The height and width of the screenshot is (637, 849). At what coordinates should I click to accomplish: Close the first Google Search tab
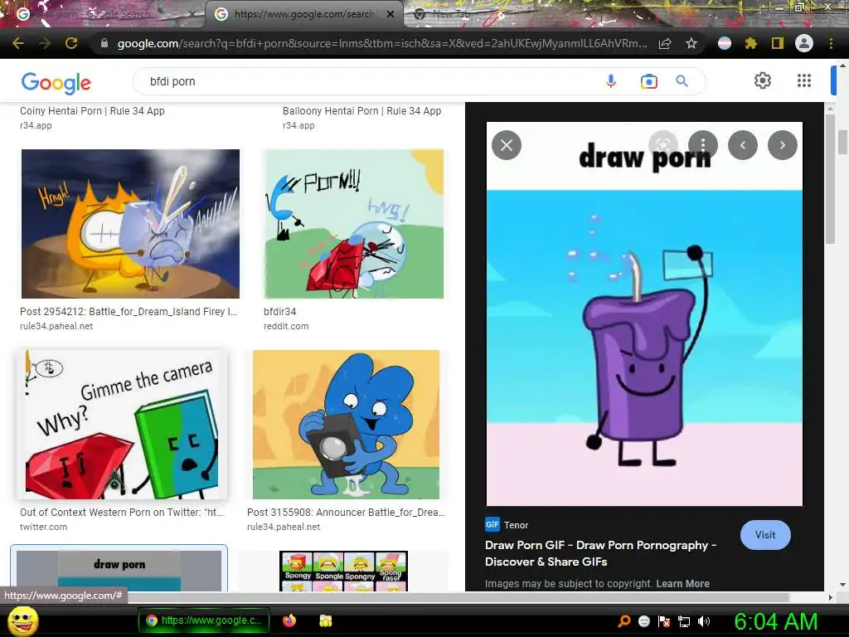[192, 15]
